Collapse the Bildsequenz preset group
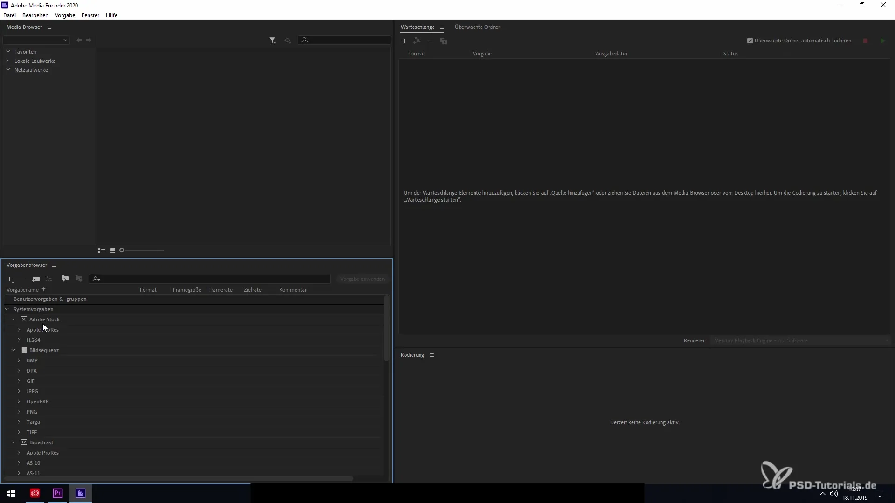The height and width of the screenshot is (503, 895). (x=14, y=350)
